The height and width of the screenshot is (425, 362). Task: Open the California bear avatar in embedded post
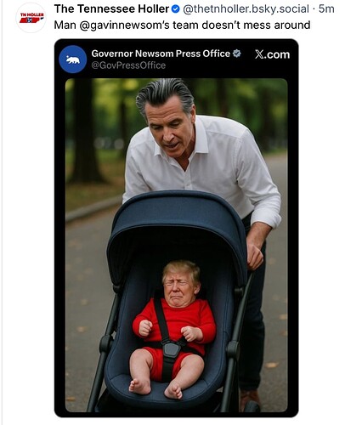[73, 59]
